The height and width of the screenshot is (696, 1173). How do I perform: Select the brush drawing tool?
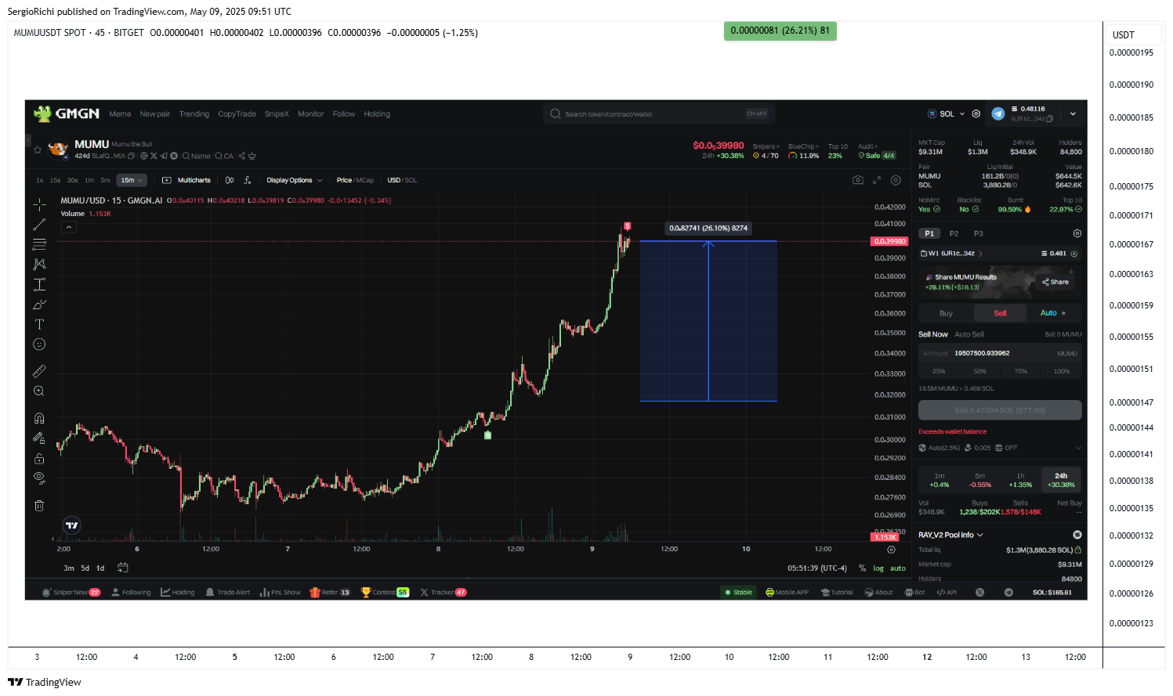(39, 305)
